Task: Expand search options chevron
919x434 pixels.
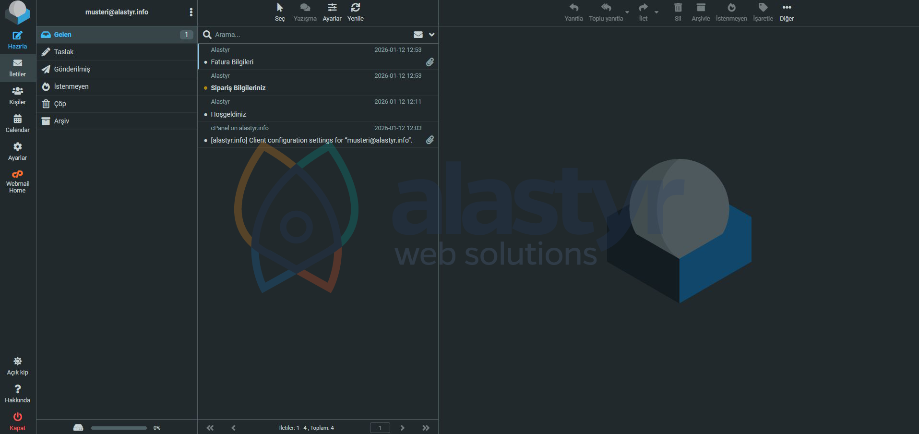Action: point(431,35)
